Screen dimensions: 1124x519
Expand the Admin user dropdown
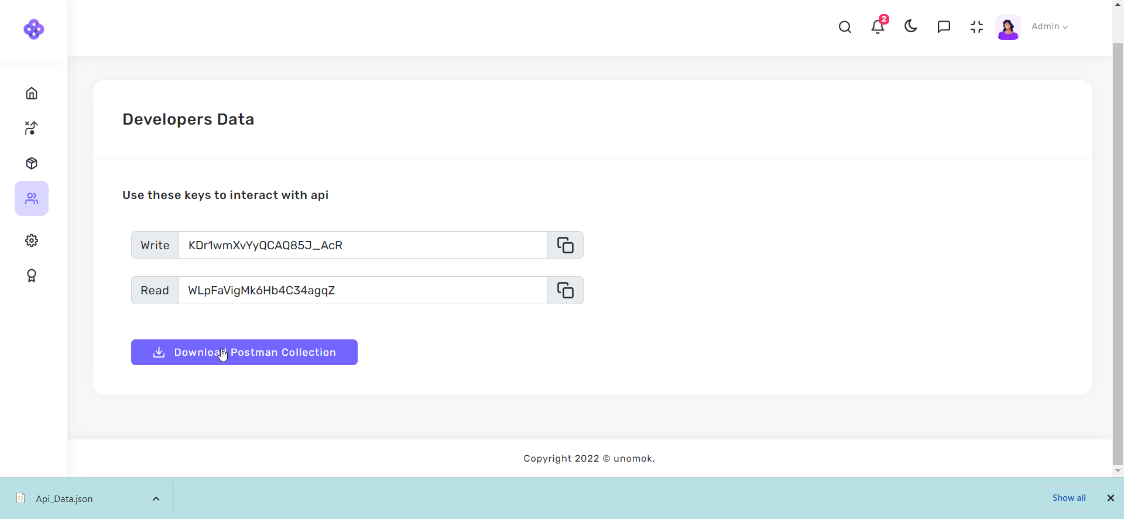[1049, 27]
